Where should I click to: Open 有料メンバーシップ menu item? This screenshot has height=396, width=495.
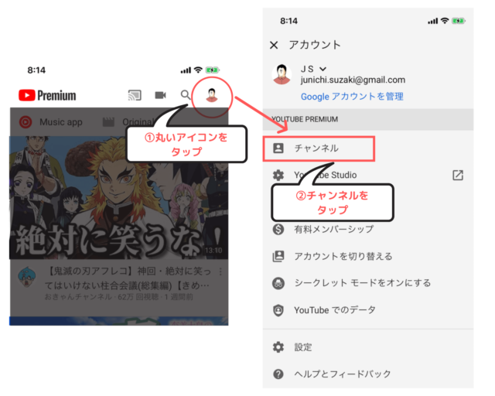[x=333, y=229]
